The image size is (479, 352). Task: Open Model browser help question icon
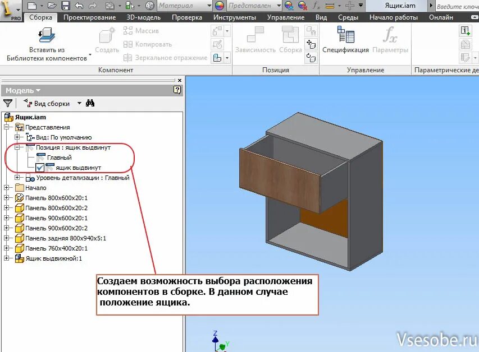pos(177,90)
